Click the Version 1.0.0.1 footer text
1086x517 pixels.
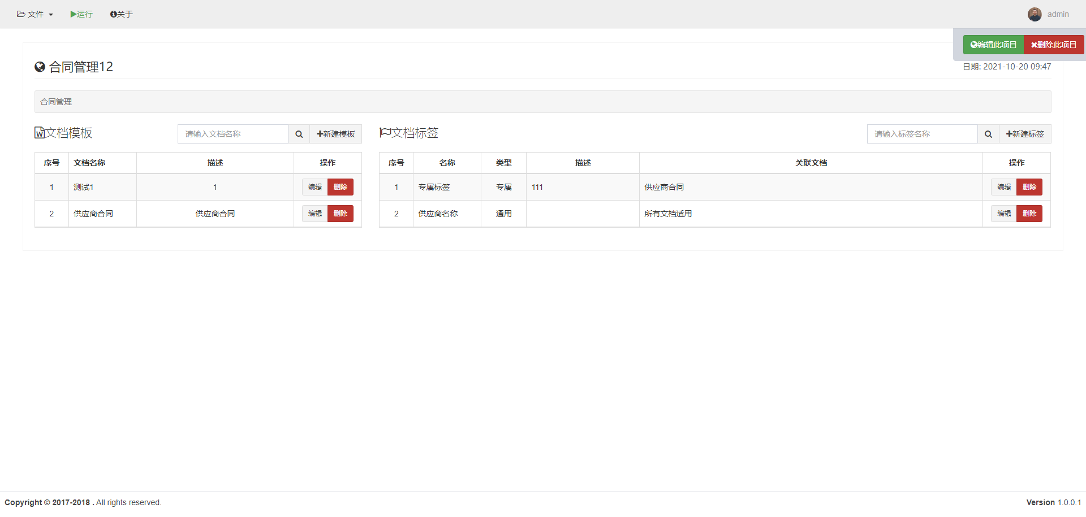click(x=1054, y=502)
